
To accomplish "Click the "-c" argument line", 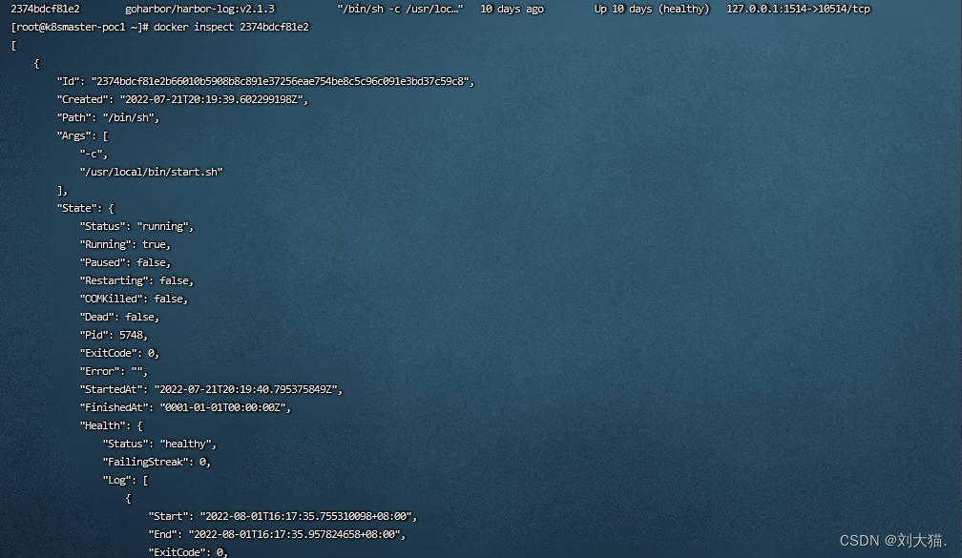I will click(94, 154).
